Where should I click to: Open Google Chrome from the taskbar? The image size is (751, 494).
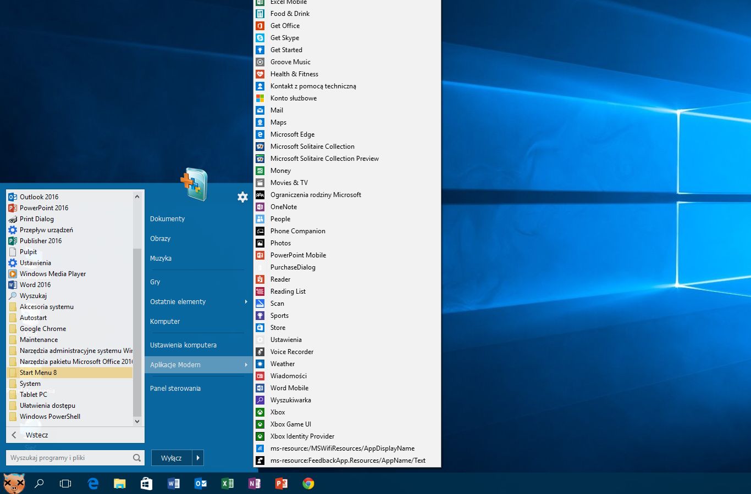[308, 484]
